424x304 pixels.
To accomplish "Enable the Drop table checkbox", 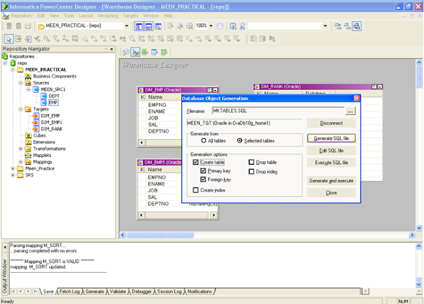I will [x=251, y=162].
